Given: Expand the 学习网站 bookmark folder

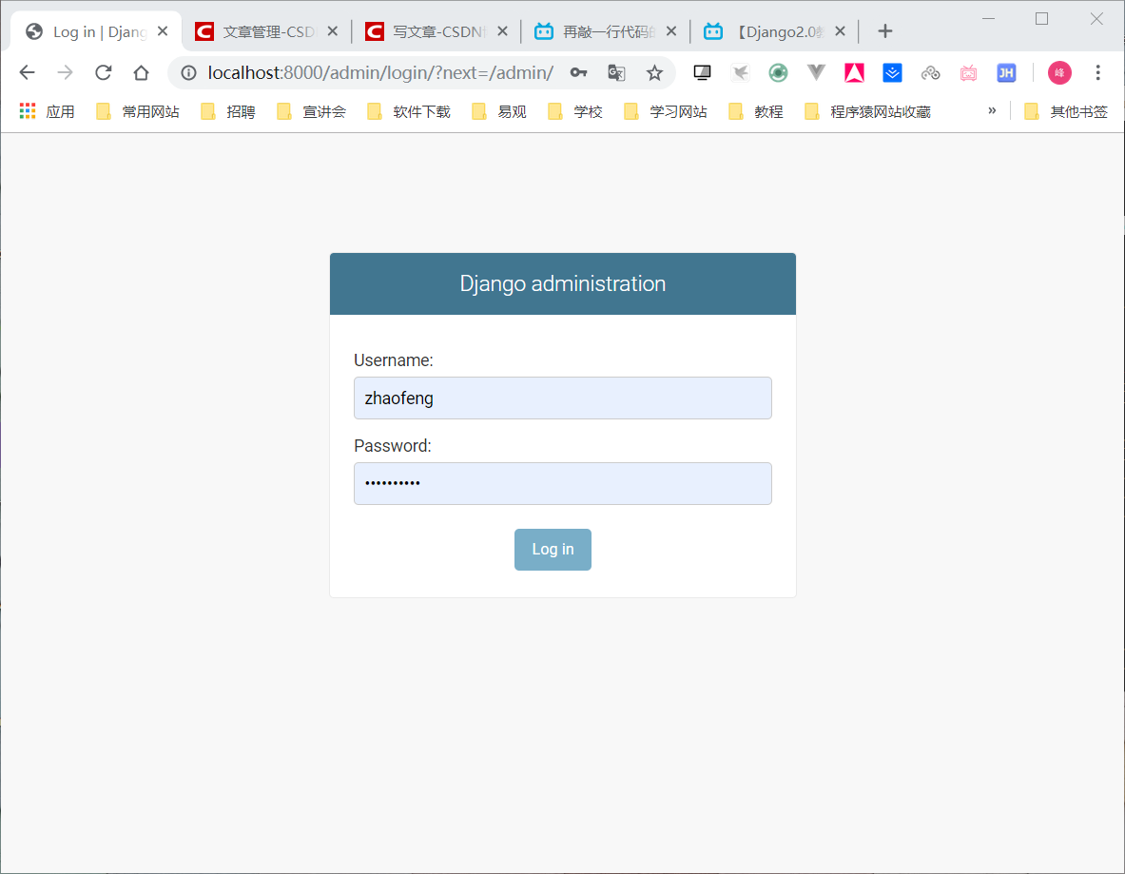Looking at the screenshot, I should pyautogui.click(x=666, y=111).
